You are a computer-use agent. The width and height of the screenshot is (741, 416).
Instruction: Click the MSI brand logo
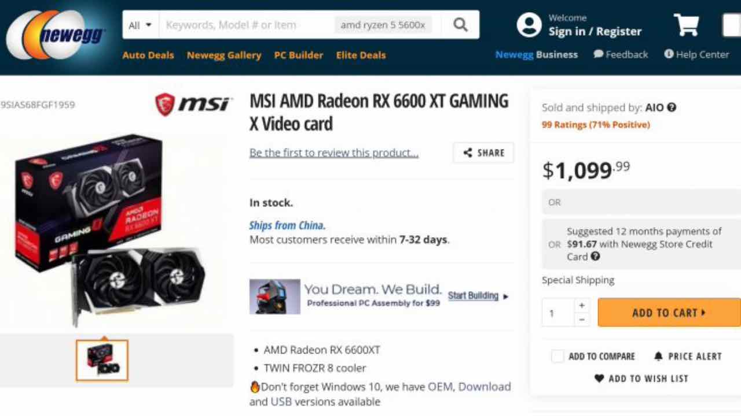pos(193,104)
